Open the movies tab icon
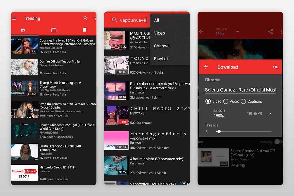The height and width of the screenshot is (196, 294). tap(54, 30)
